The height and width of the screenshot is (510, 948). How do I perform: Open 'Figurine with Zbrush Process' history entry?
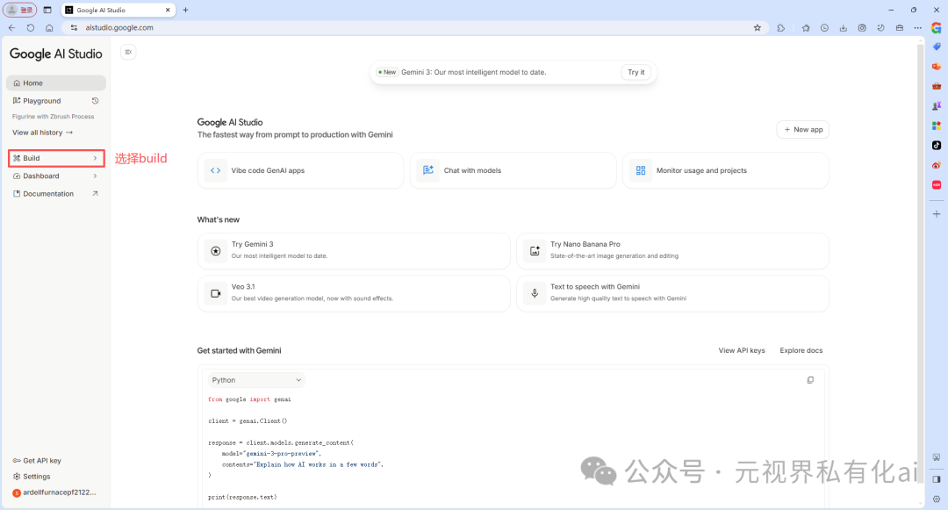coord(54,117)
